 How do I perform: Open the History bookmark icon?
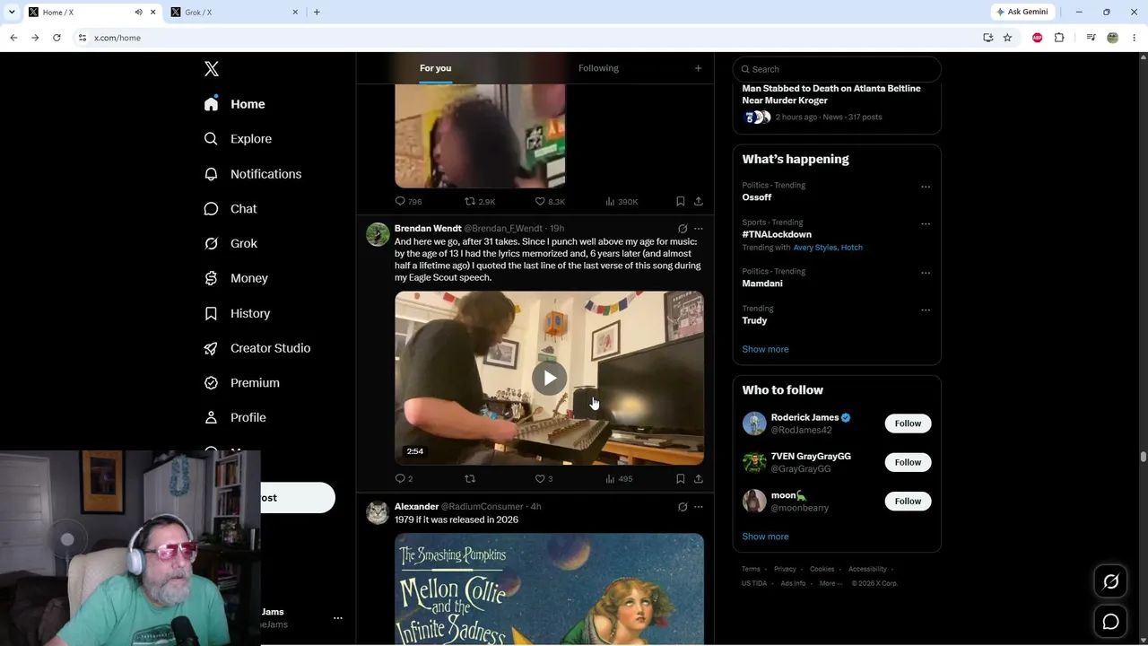pos(211,313)
